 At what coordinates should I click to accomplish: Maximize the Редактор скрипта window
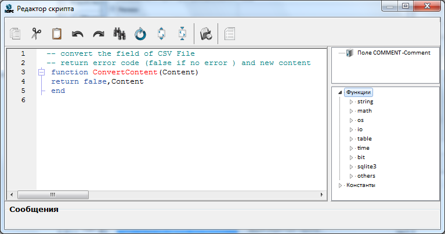tap(406, 6)
